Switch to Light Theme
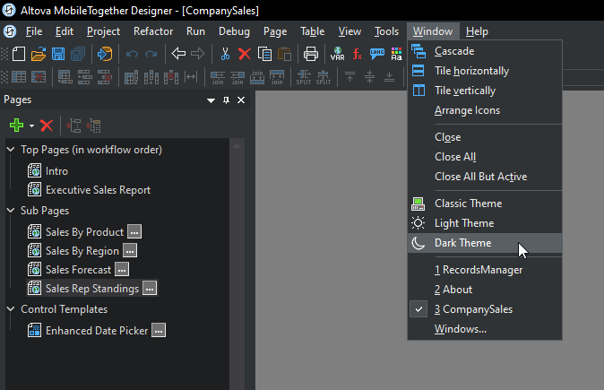This screenshot has height=390, width=604. [x=485, y=223]
